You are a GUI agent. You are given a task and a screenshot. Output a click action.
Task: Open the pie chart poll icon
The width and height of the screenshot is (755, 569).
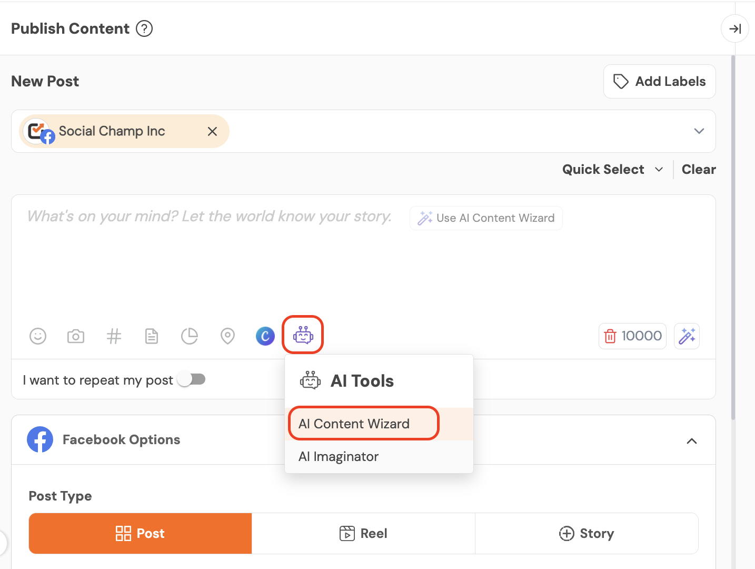pyautogui.click(x=190, y=336)
